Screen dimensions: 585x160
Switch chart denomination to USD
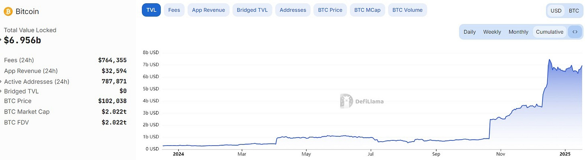pos(556,10)
